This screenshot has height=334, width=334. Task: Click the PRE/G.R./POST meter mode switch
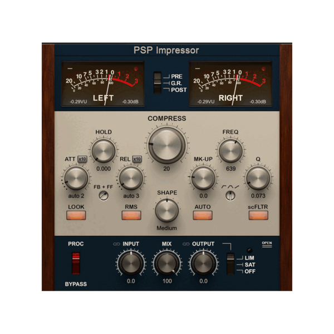pyautogui.click(x=158, y=83)
